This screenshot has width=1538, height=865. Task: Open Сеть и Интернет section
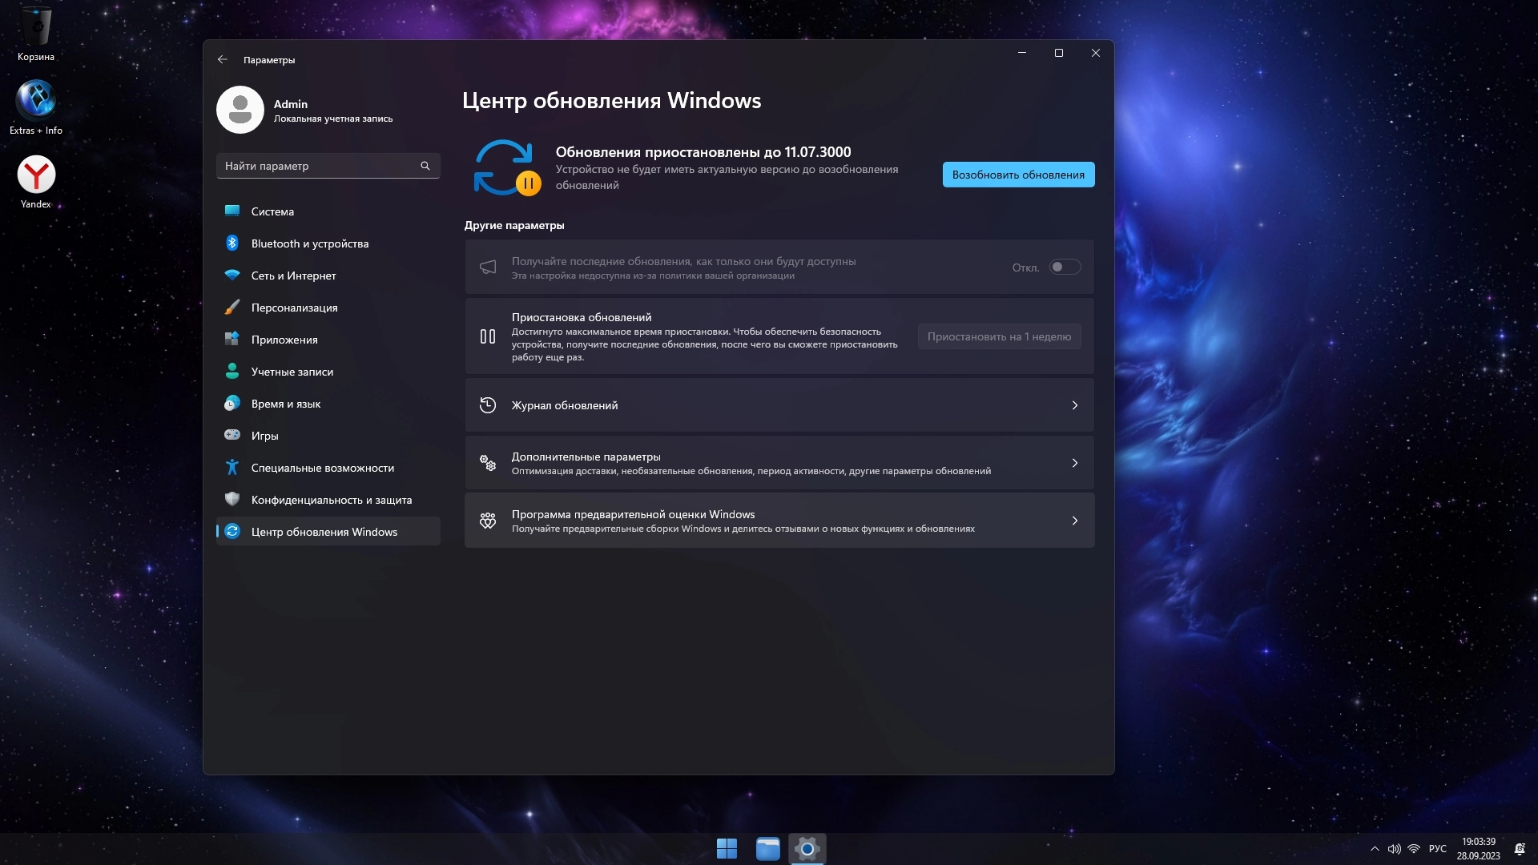[293, 276]
